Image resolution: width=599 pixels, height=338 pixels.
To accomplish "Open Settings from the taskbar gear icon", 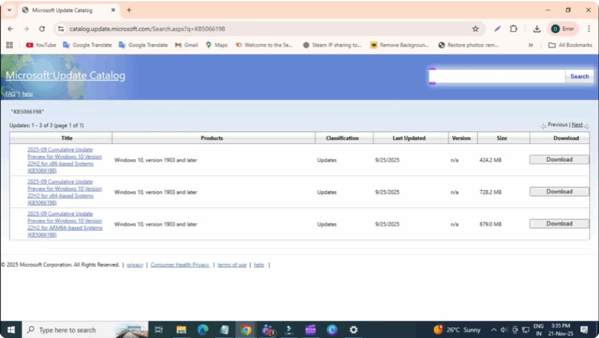I will pyautogui.click(x=353, y=329).
